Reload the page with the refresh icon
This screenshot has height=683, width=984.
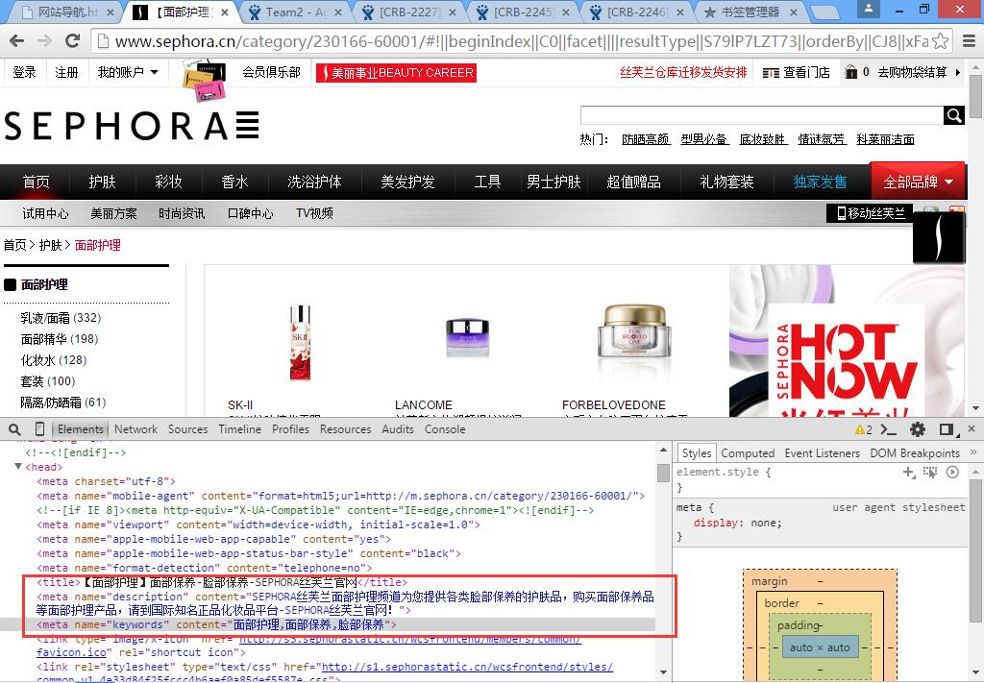[72, 41]
